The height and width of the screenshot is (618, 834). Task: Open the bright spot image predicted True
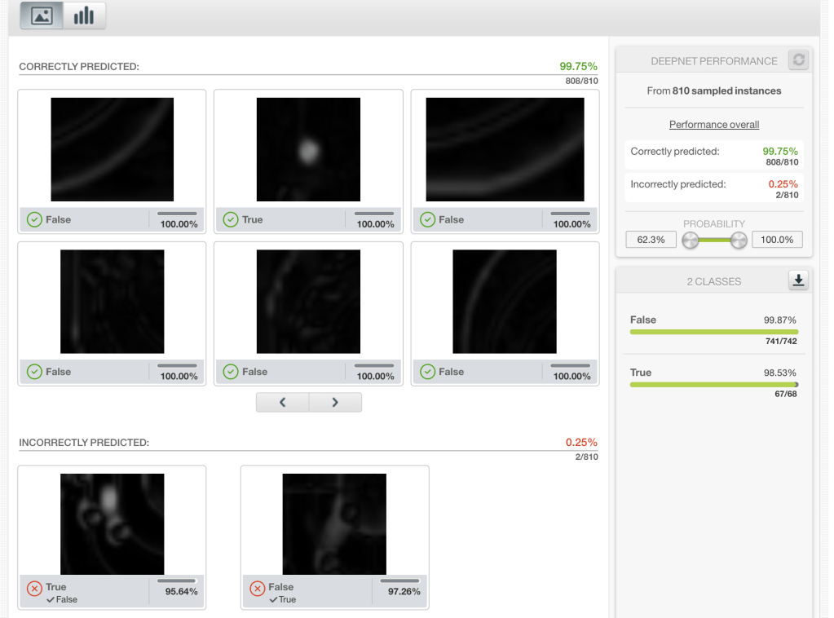[308, 149]
